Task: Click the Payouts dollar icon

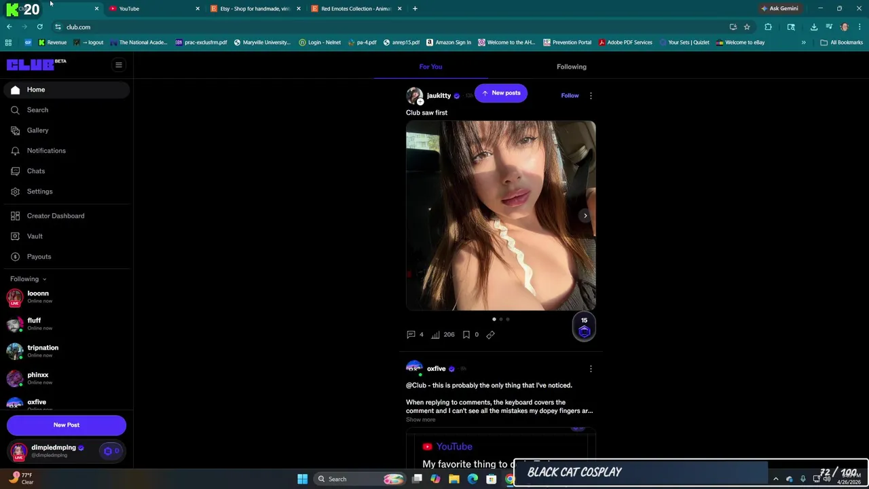Action: point(15,257)
